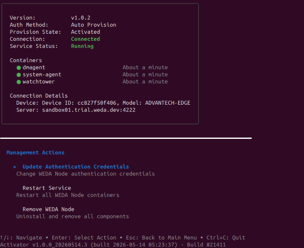Click description Change WEDA Node authentication credentials
This screenshot has height=248, width=304.
(85, 174)
